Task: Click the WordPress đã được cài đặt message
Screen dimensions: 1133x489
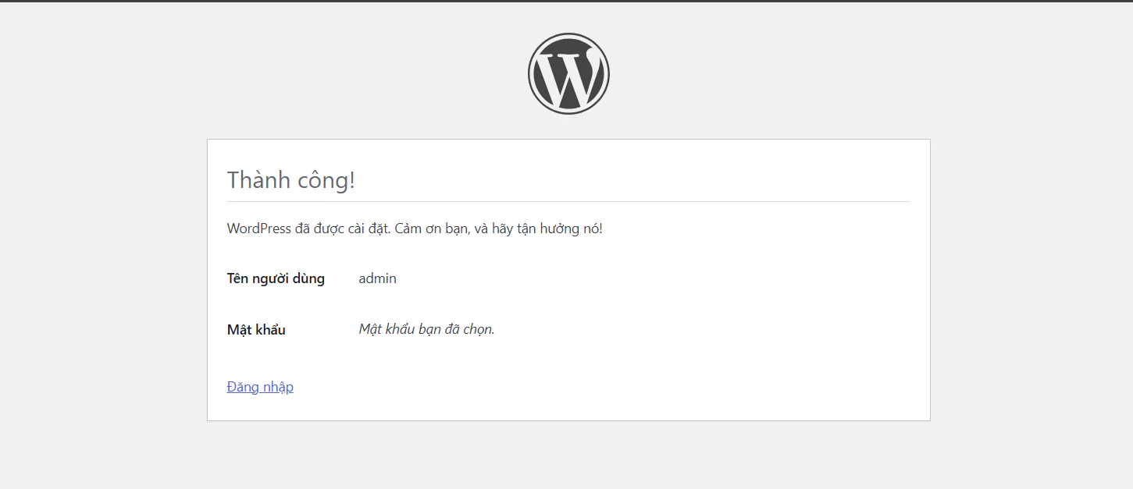Action: coord(415,229)
